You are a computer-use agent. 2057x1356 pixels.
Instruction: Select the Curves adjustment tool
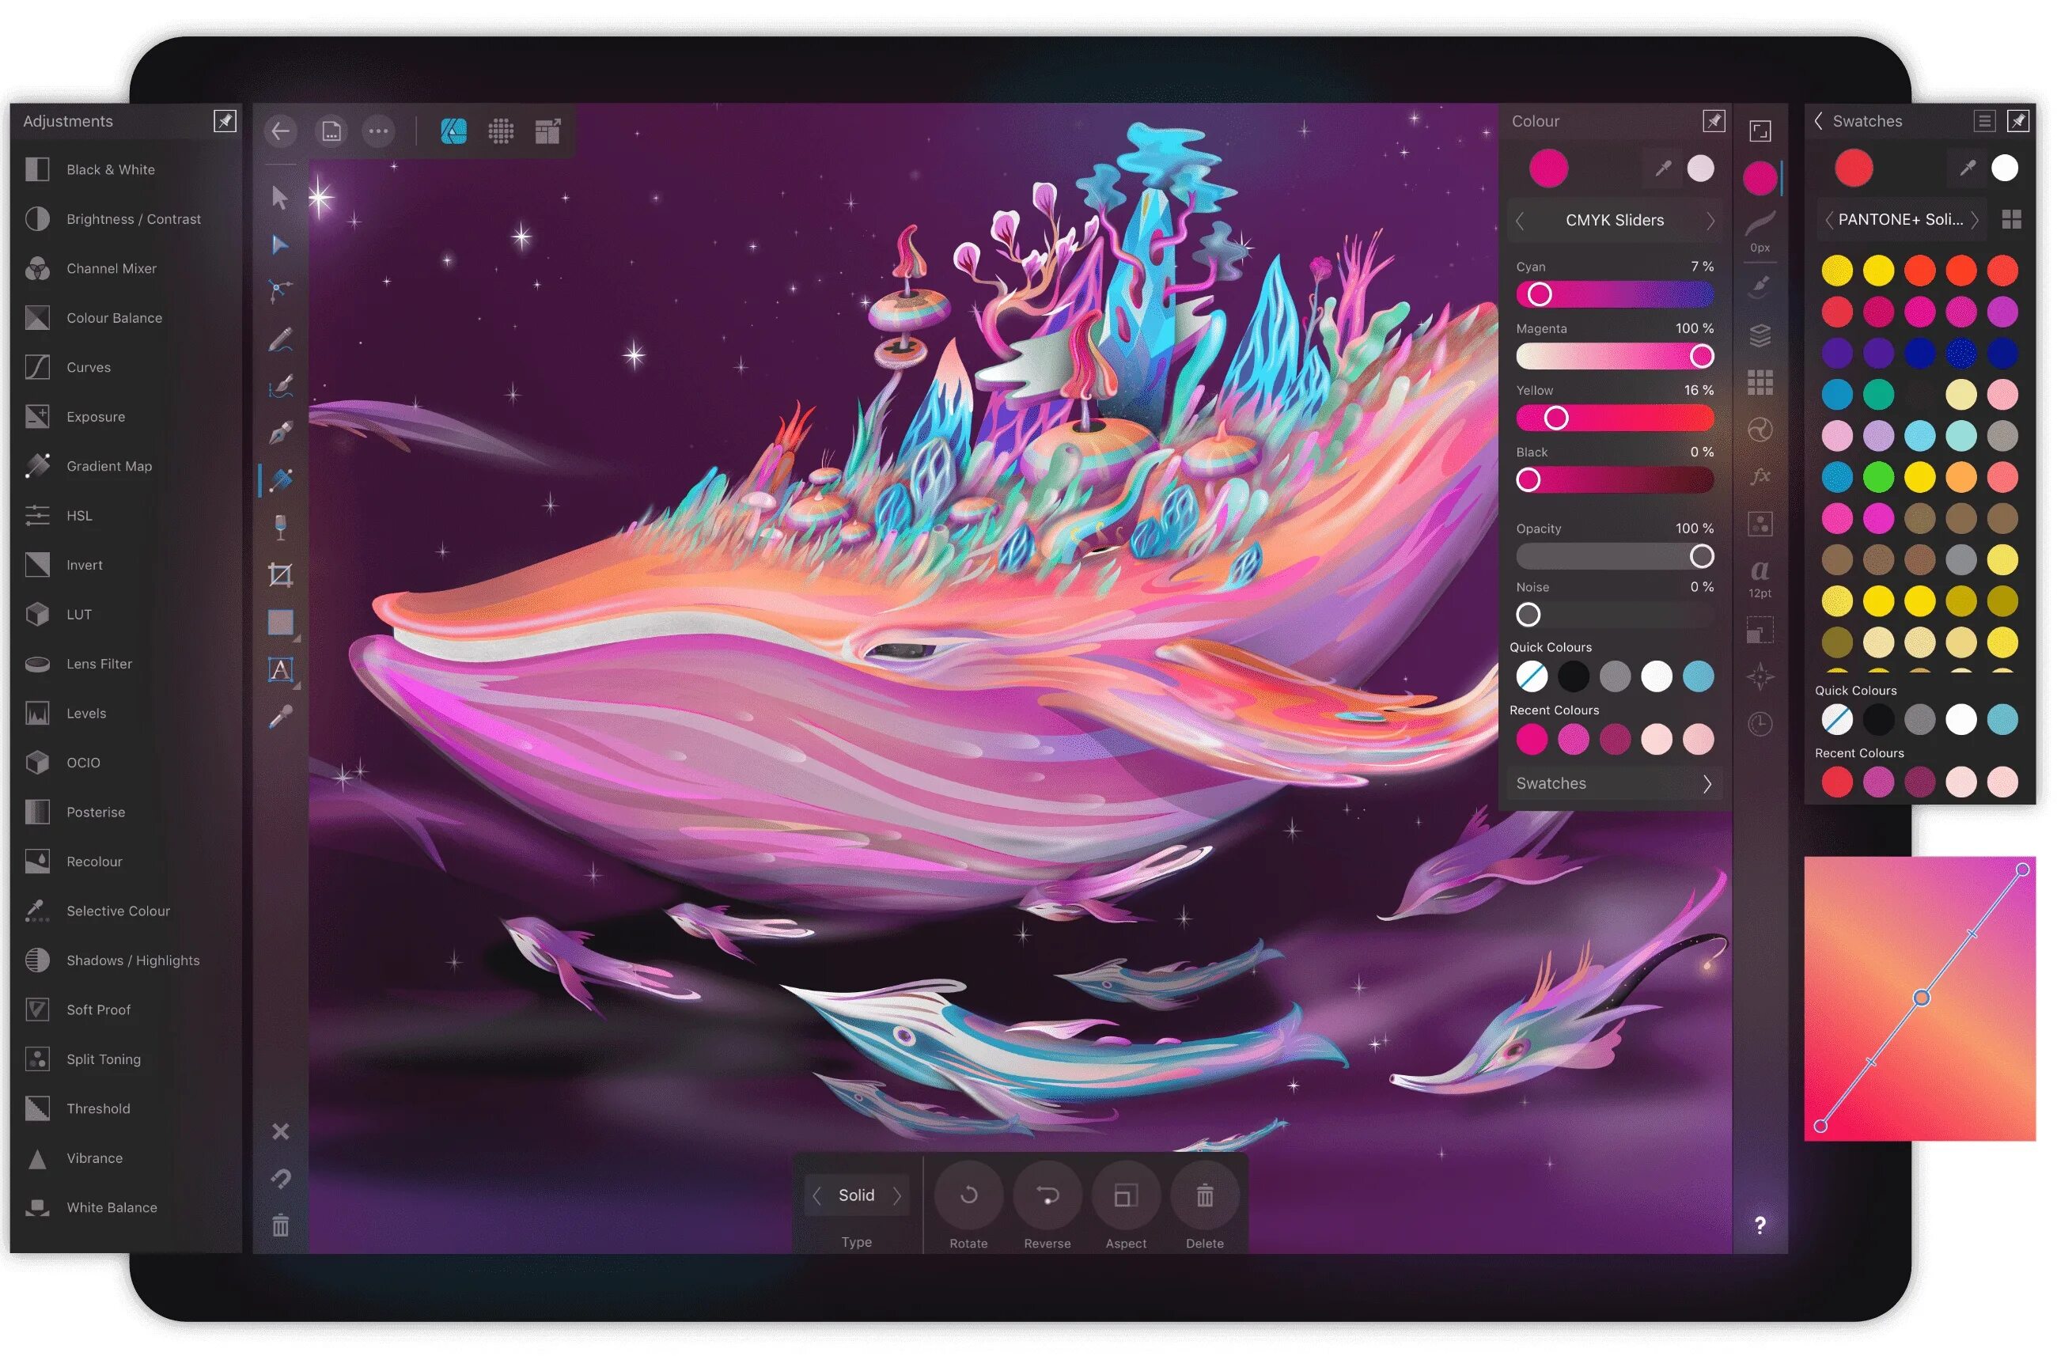(86, 368)
